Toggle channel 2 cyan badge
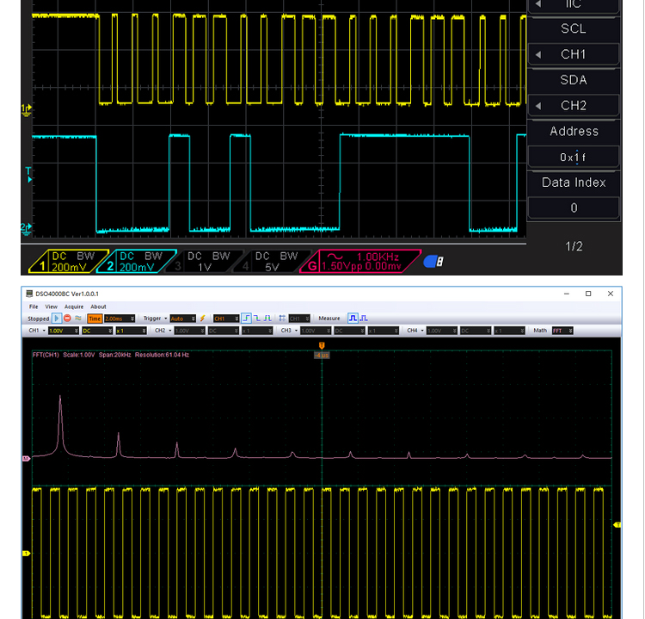The image size is (645, 619). tap(140, 262)
